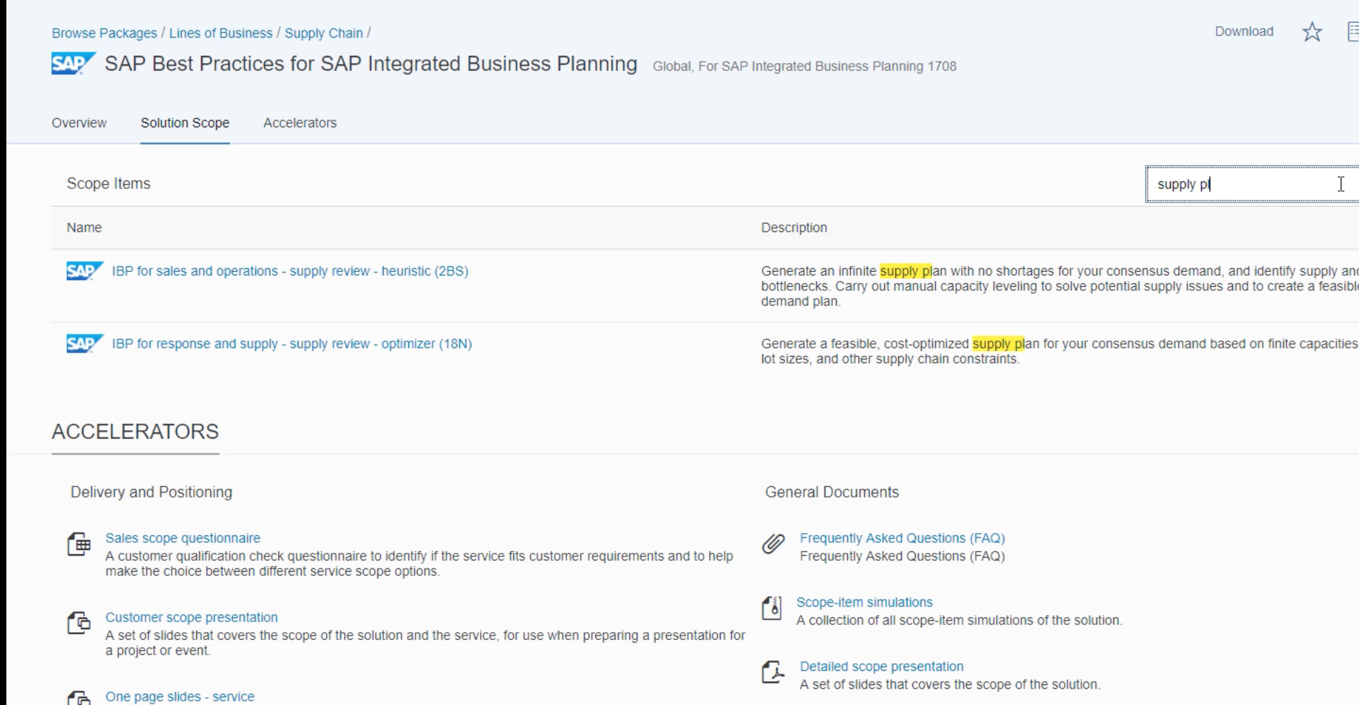The image size is (1359, 705).
Task: Click the Download button
Action: tap(1244, 31)
